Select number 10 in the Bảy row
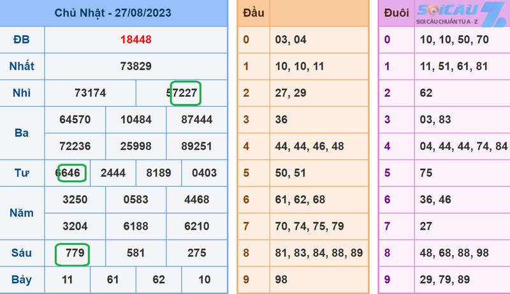This screenshot has height=294, width=510. [204, 280]
